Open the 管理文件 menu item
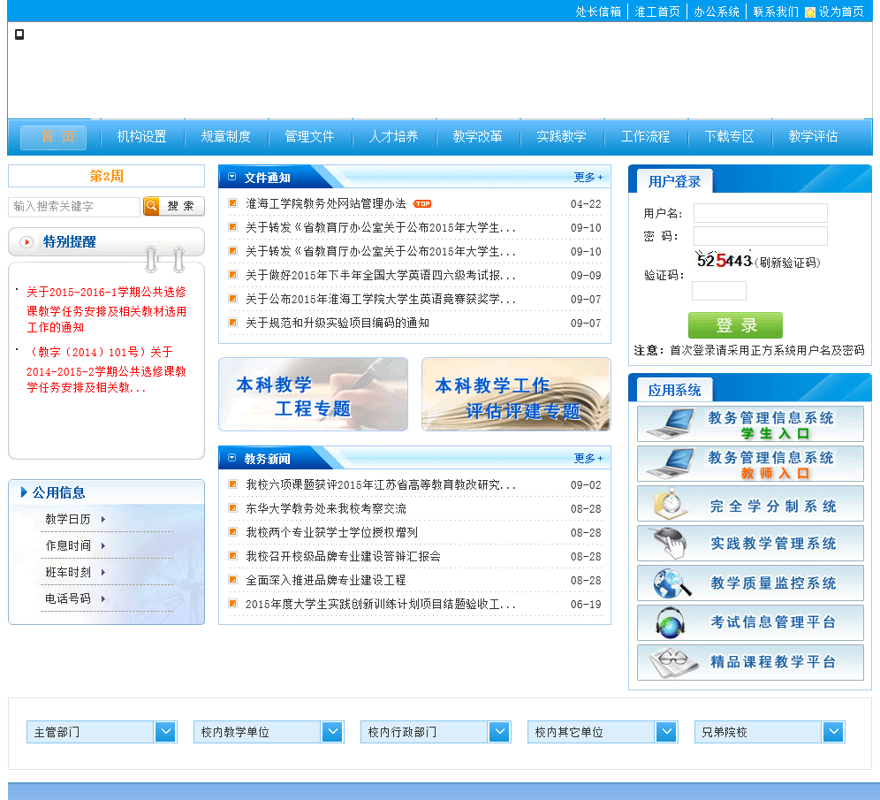Screen dimensions: 880x800 [309, 136]
